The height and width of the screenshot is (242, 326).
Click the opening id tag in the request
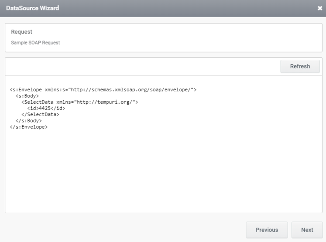tap(33, 108)
